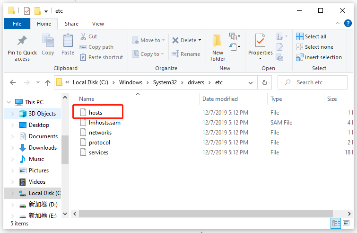Switch to the Share tab
Viewport: 357px width, 233px height.
coord(71,24)
